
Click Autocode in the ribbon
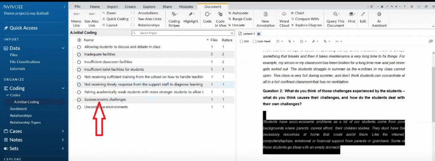[x=238, y=13]
